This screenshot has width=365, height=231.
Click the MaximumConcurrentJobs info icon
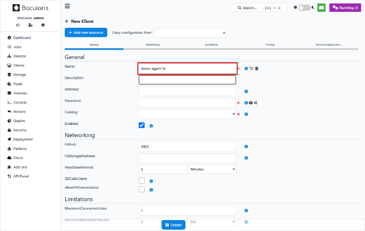pos(246,210)
